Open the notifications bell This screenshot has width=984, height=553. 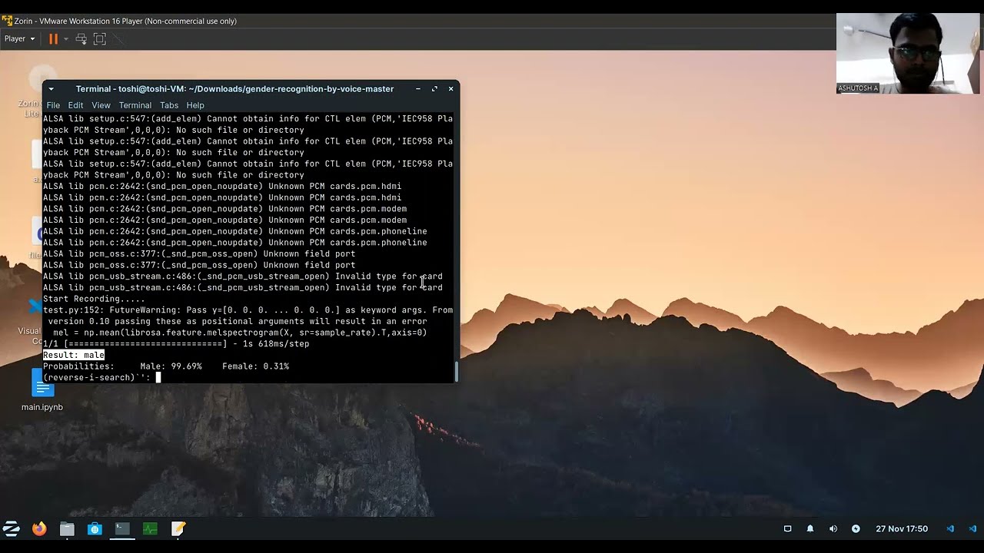810,528
